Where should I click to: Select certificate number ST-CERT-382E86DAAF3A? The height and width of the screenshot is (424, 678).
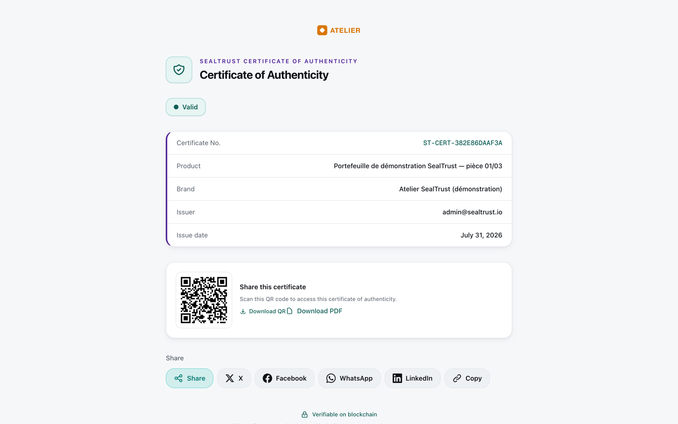coord(463,143)
